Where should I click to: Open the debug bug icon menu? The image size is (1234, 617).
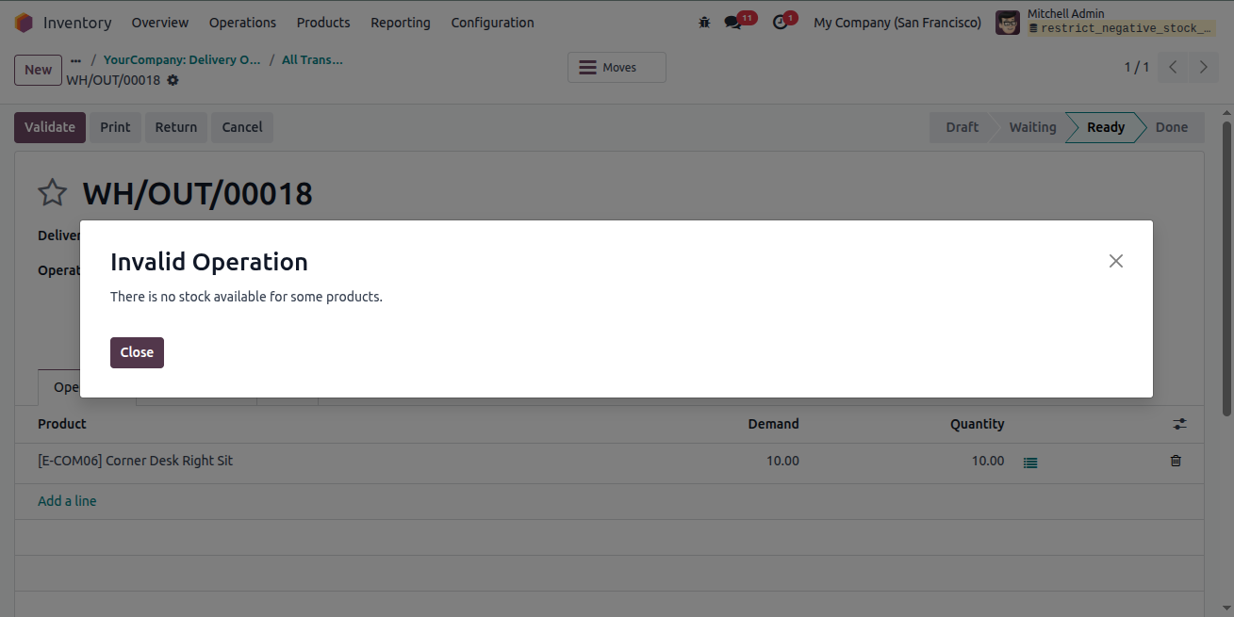(x=704, y=23)
